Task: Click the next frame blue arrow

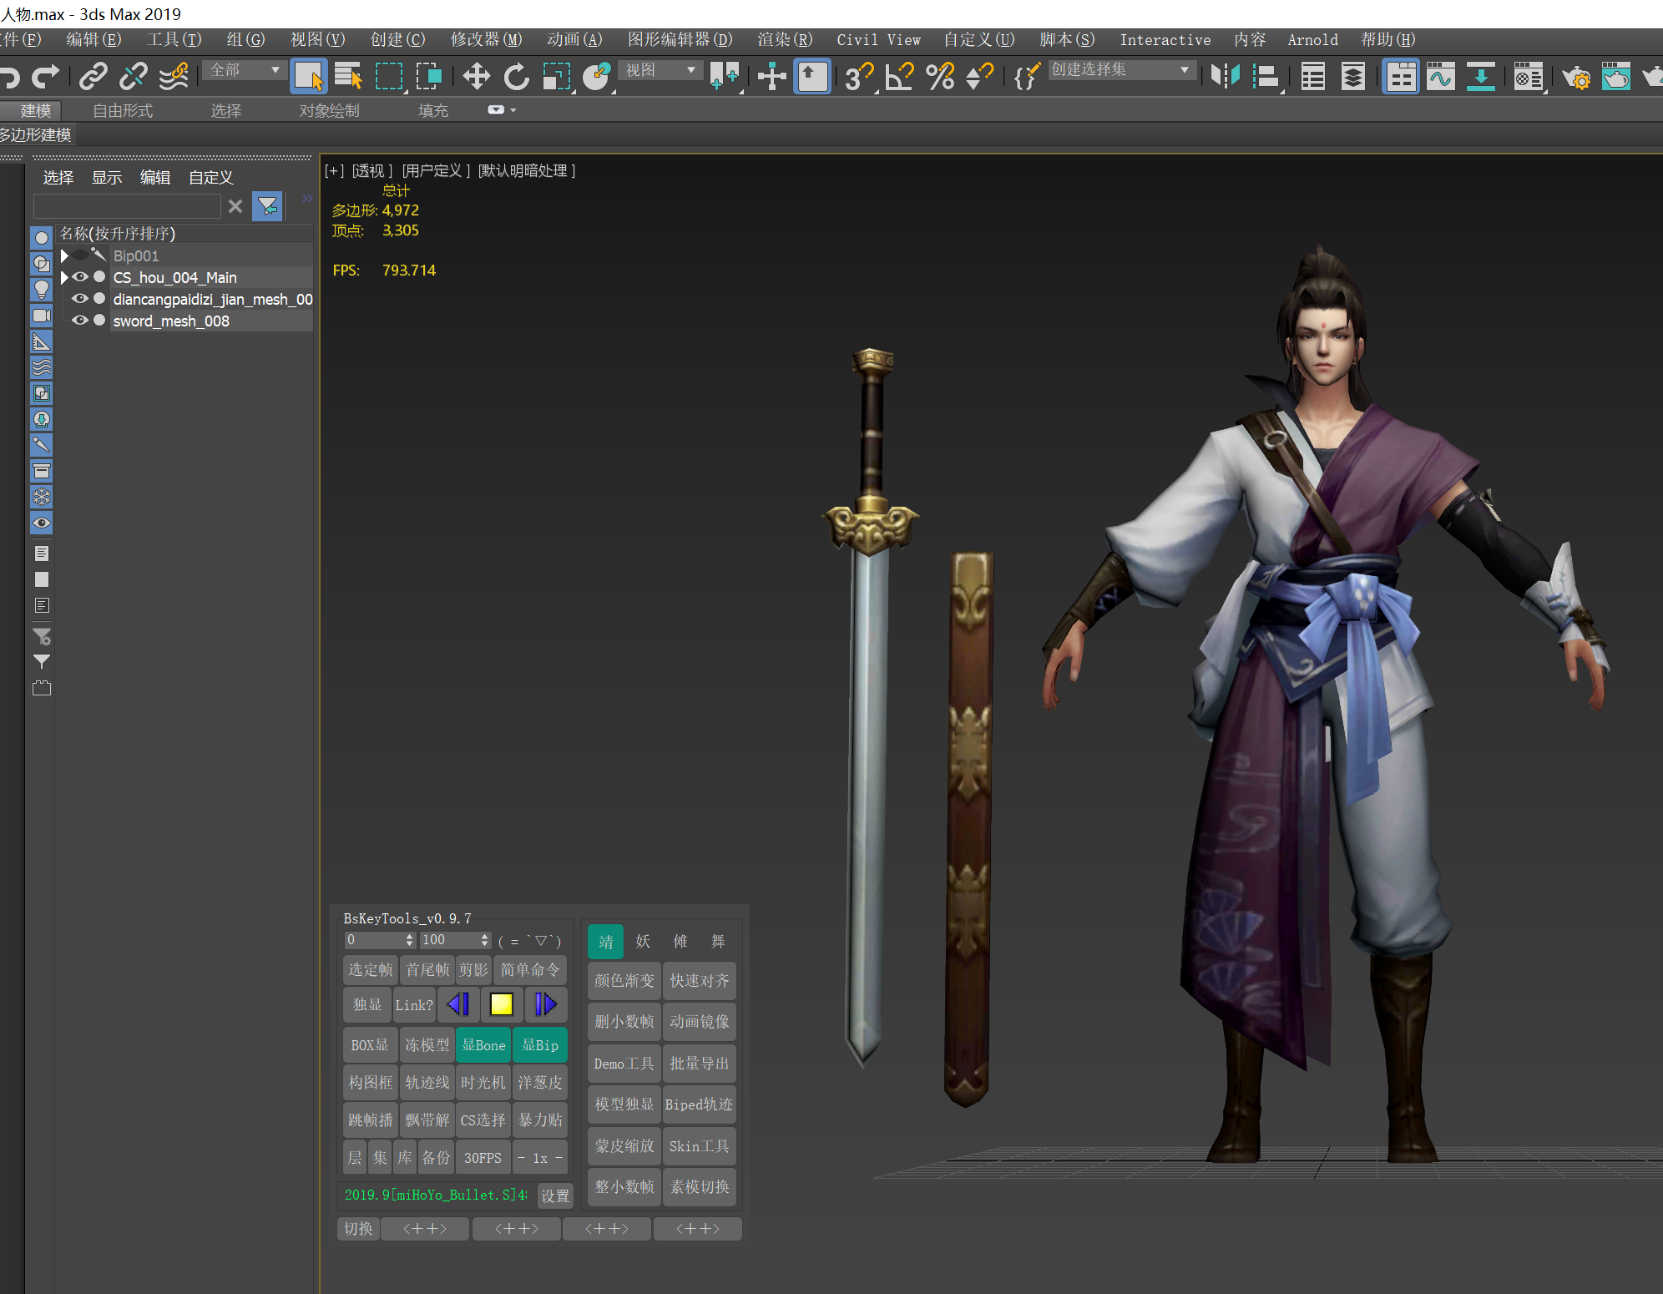Action: point(545,1004)
